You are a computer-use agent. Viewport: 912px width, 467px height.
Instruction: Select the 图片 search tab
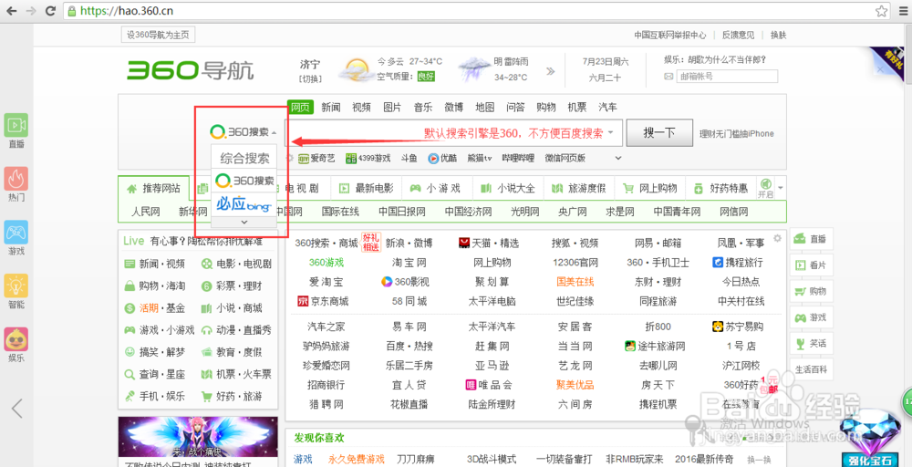coord(392,107)
